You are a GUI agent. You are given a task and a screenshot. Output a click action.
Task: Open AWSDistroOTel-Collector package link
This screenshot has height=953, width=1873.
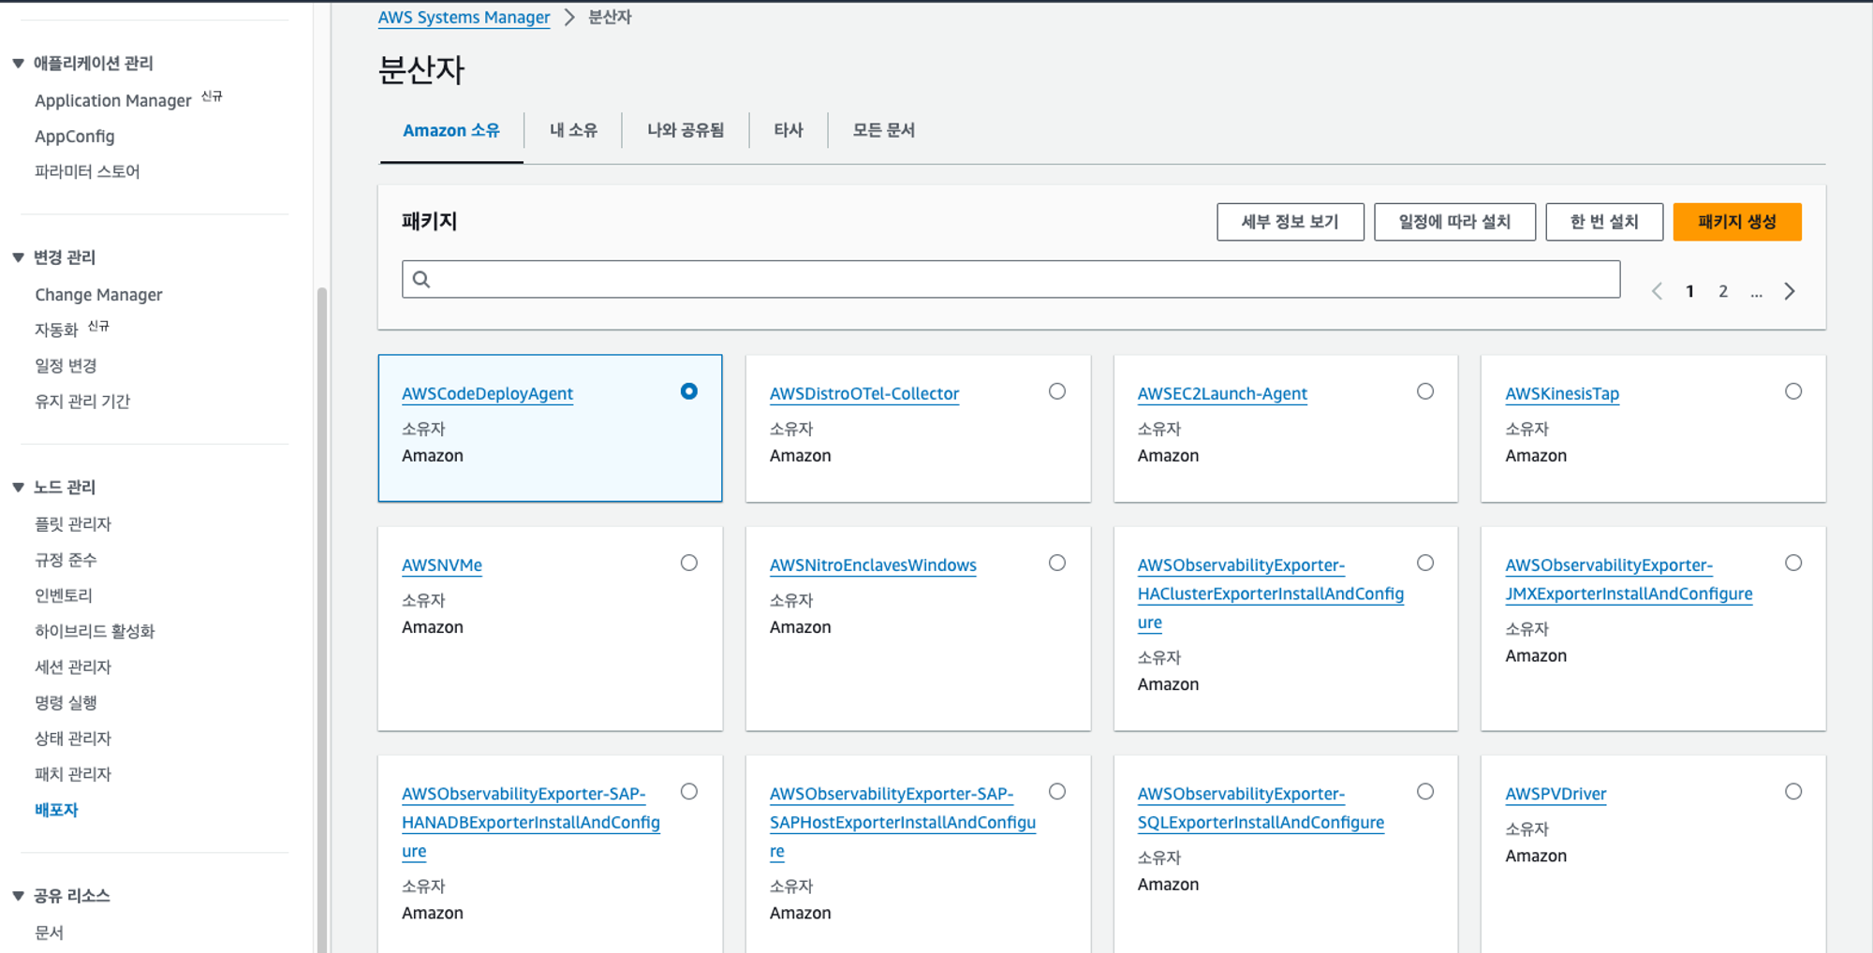pyautogui.click(x=864, y=394)
